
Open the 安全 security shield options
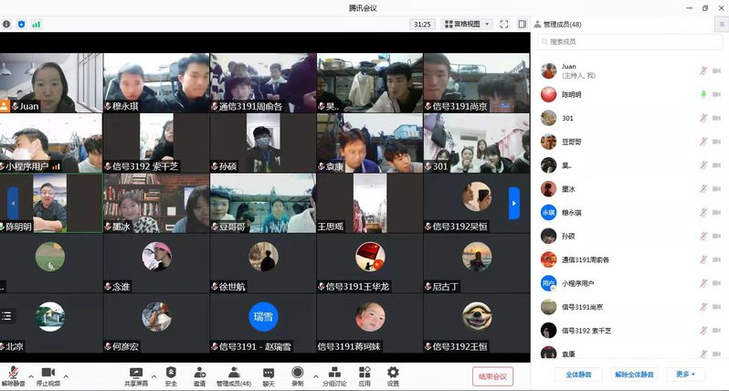(x=171, y=375)
